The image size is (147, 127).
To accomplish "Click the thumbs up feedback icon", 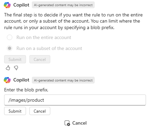I will point(8,68).
